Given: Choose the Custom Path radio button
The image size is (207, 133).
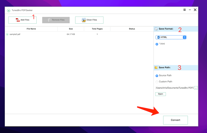Looking at the screenshot, I should tap(157, 82).
